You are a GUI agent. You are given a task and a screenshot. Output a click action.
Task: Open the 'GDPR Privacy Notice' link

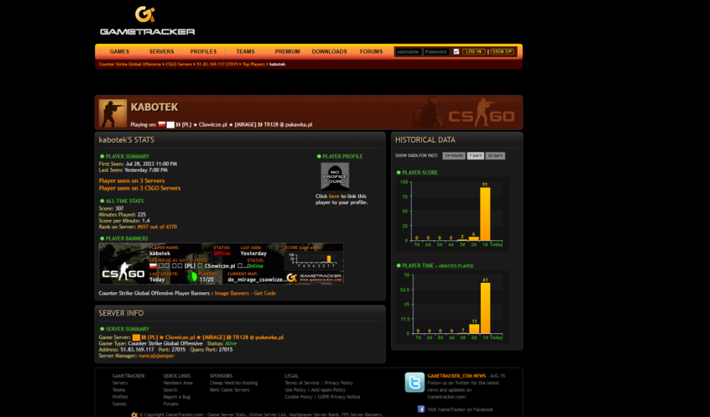click(339, 397)
